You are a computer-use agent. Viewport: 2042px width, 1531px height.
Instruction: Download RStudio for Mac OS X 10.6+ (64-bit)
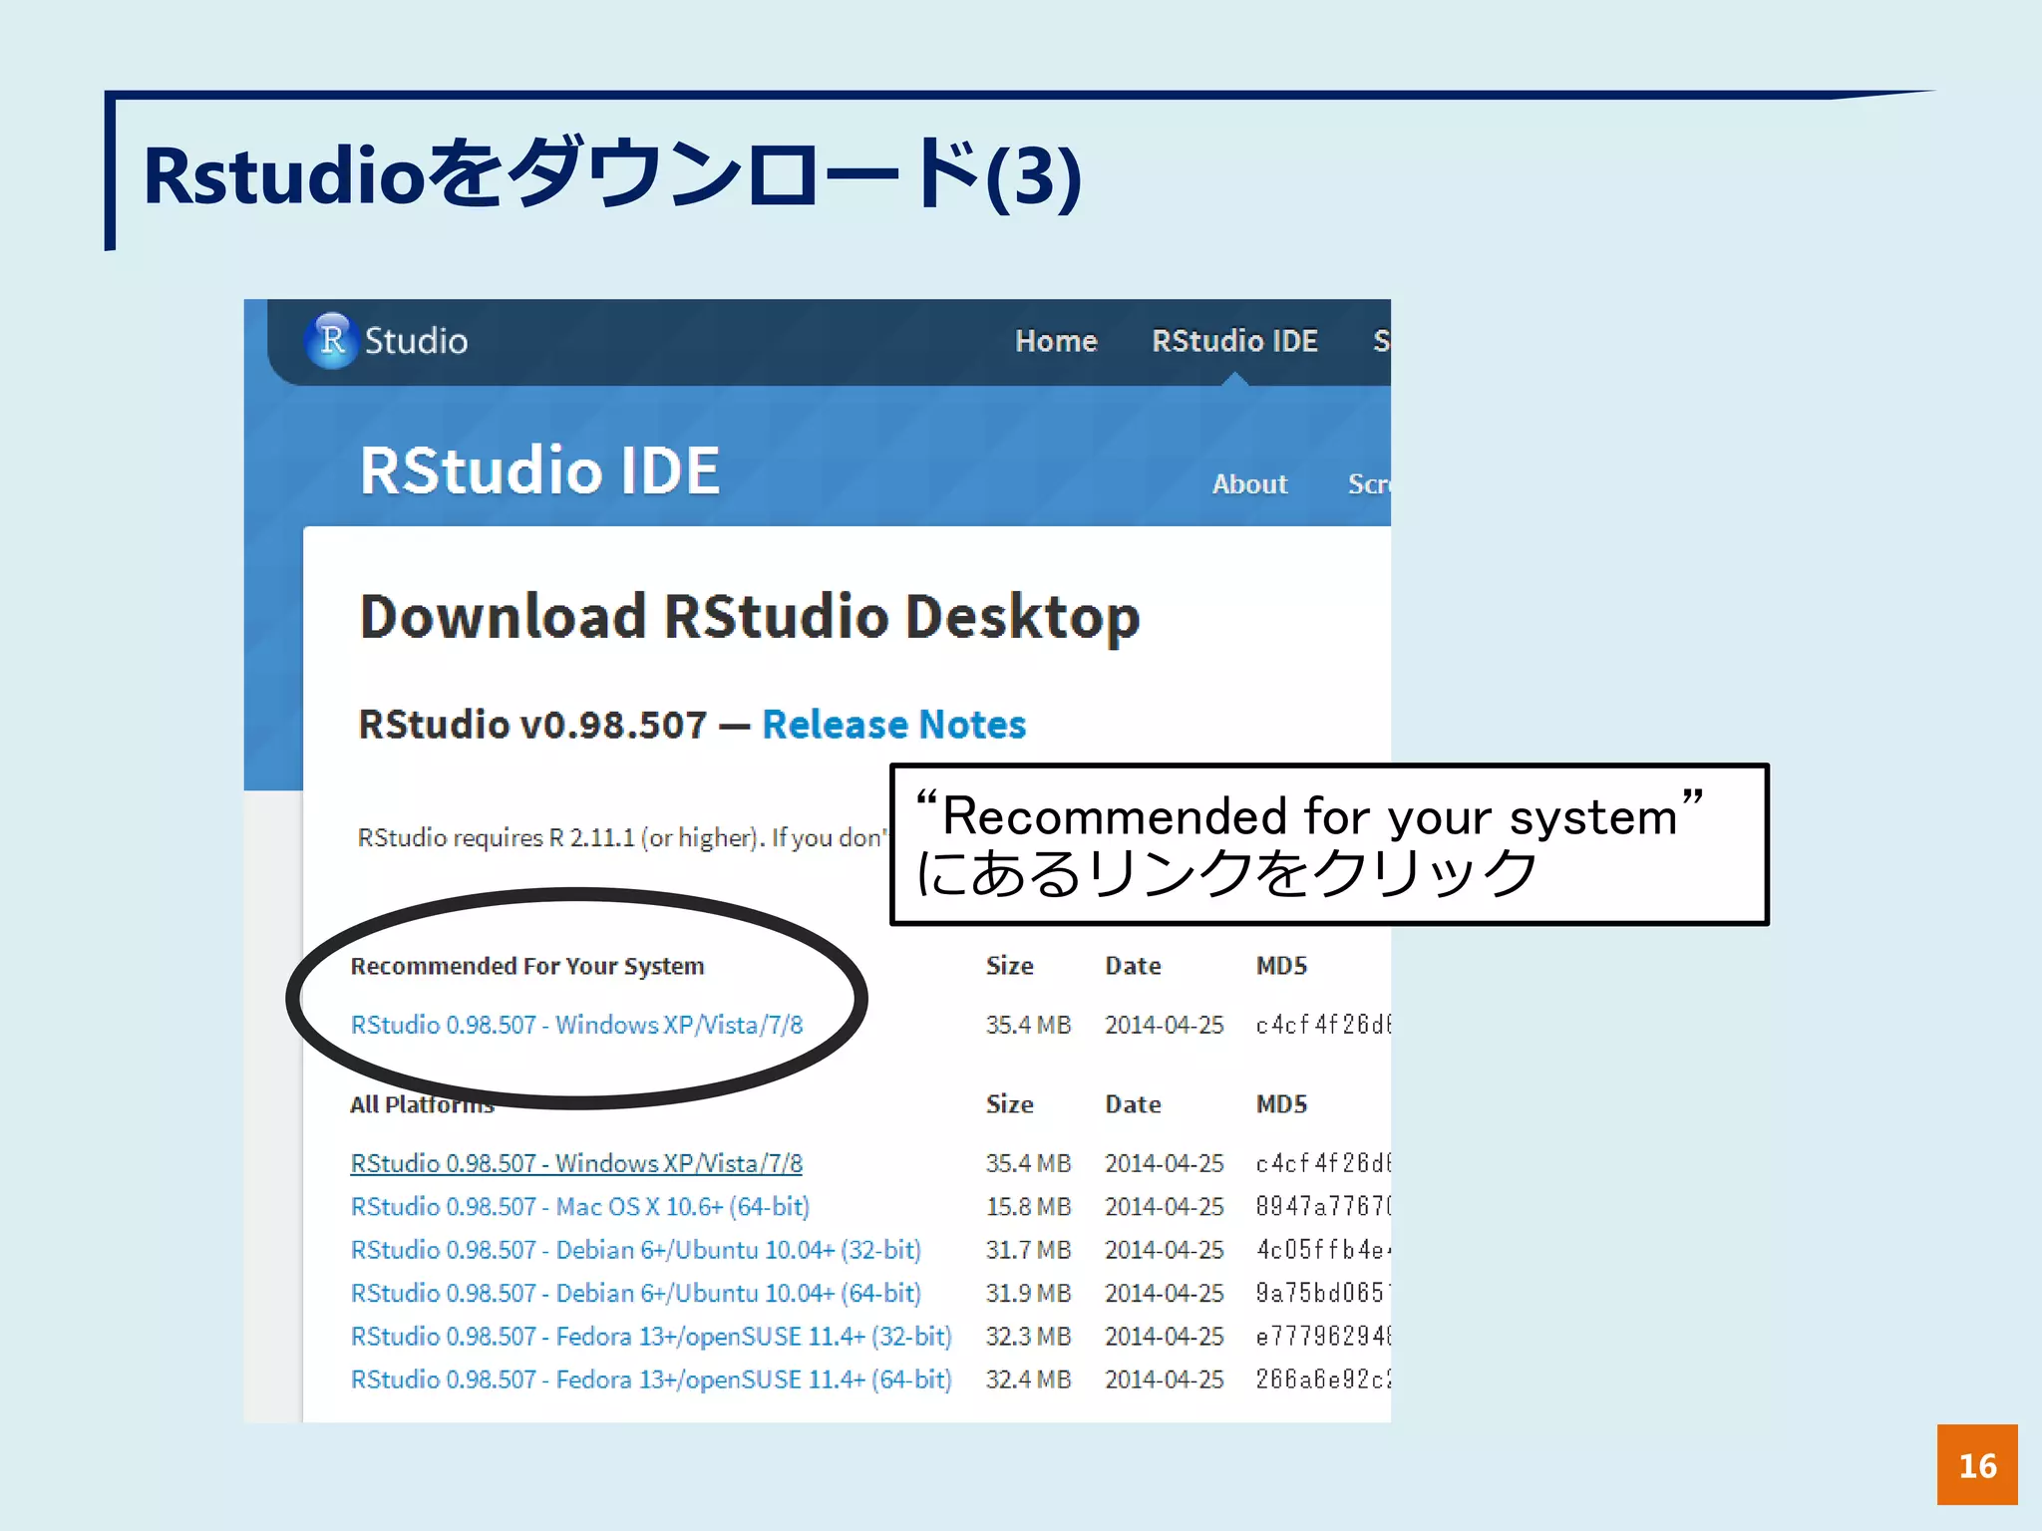(x=580, y=1207)
